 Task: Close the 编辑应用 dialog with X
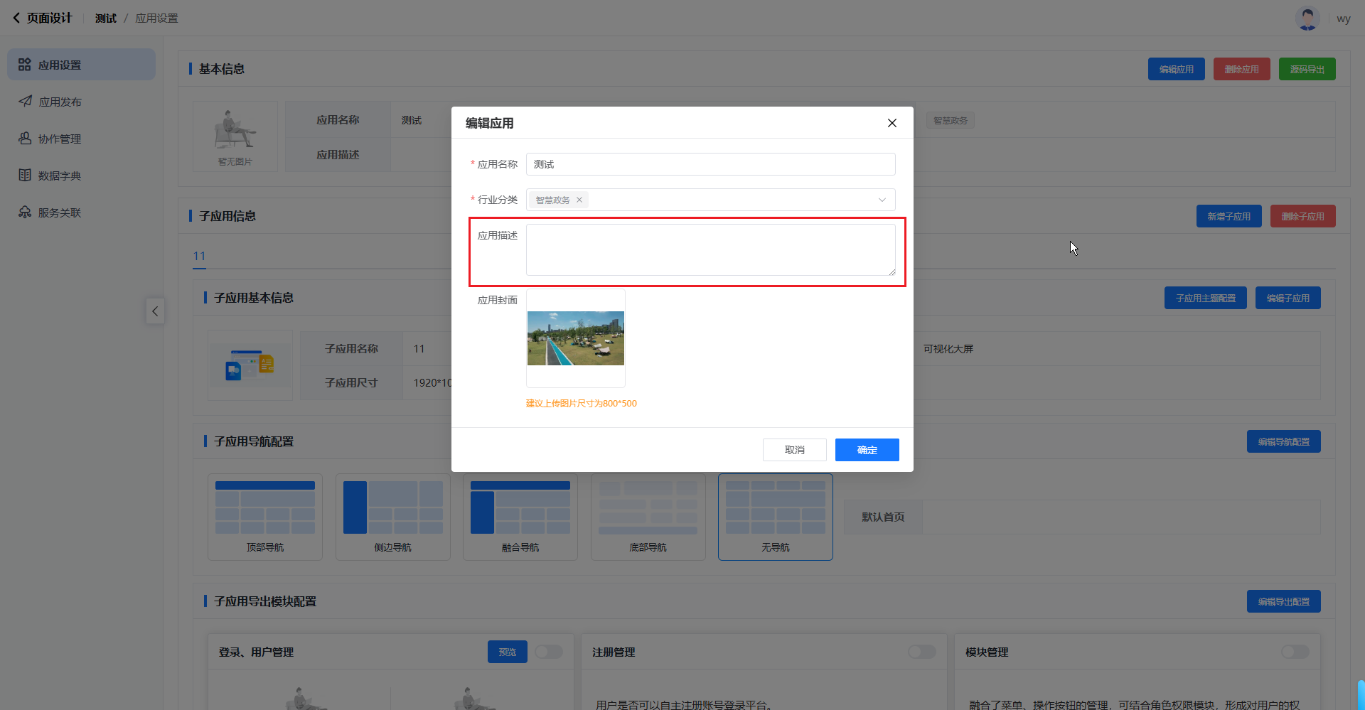[x=892, y=123]
